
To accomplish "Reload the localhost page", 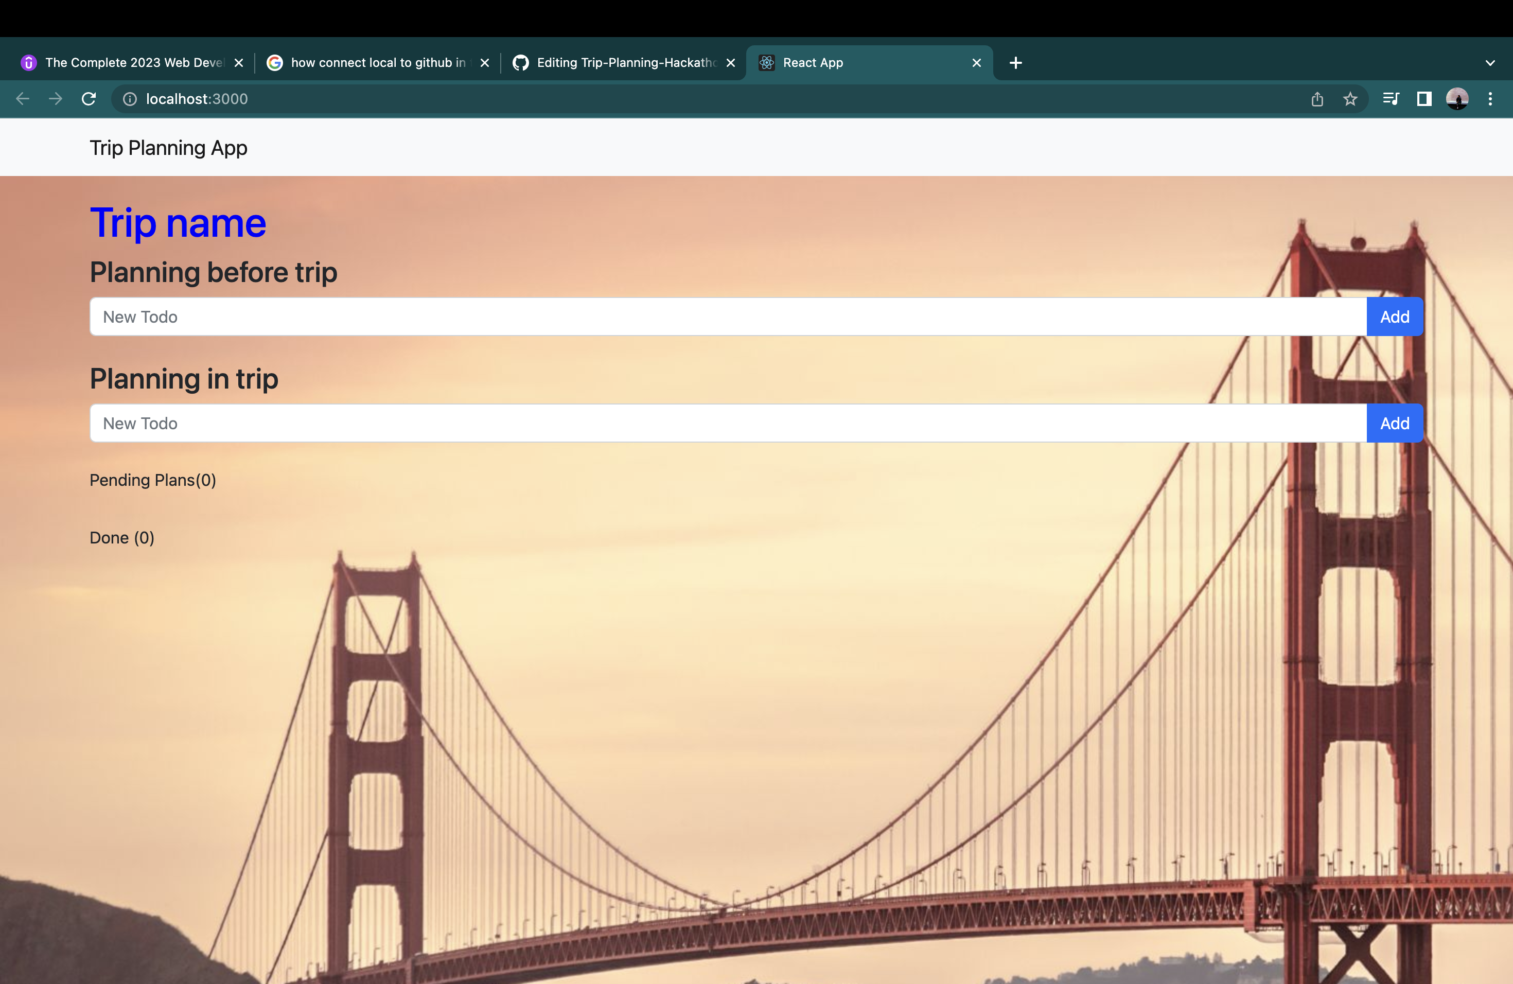I will click(89, 98).
